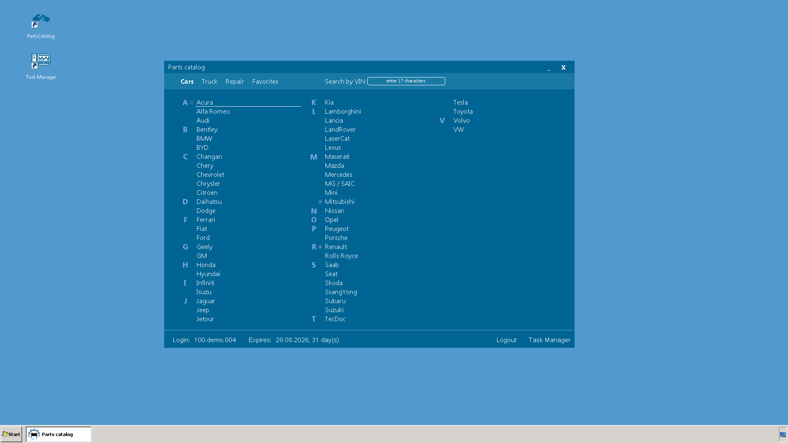Select Changan brand
This screenshot has width=788, height=443.
[x=209, y=157]
